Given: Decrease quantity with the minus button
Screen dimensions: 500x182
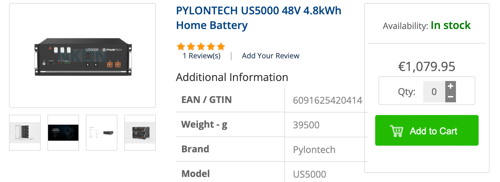Looking at the screenshot, I should point(451,97).
